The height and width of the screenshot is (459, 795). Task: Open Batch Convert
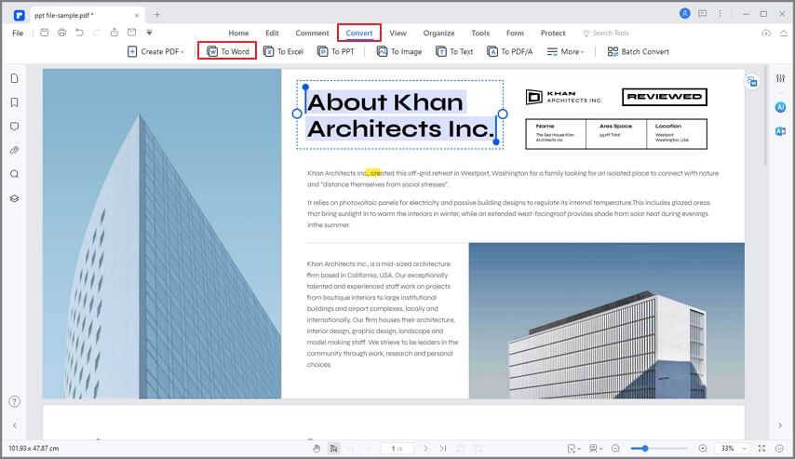(x=639, y=51)
